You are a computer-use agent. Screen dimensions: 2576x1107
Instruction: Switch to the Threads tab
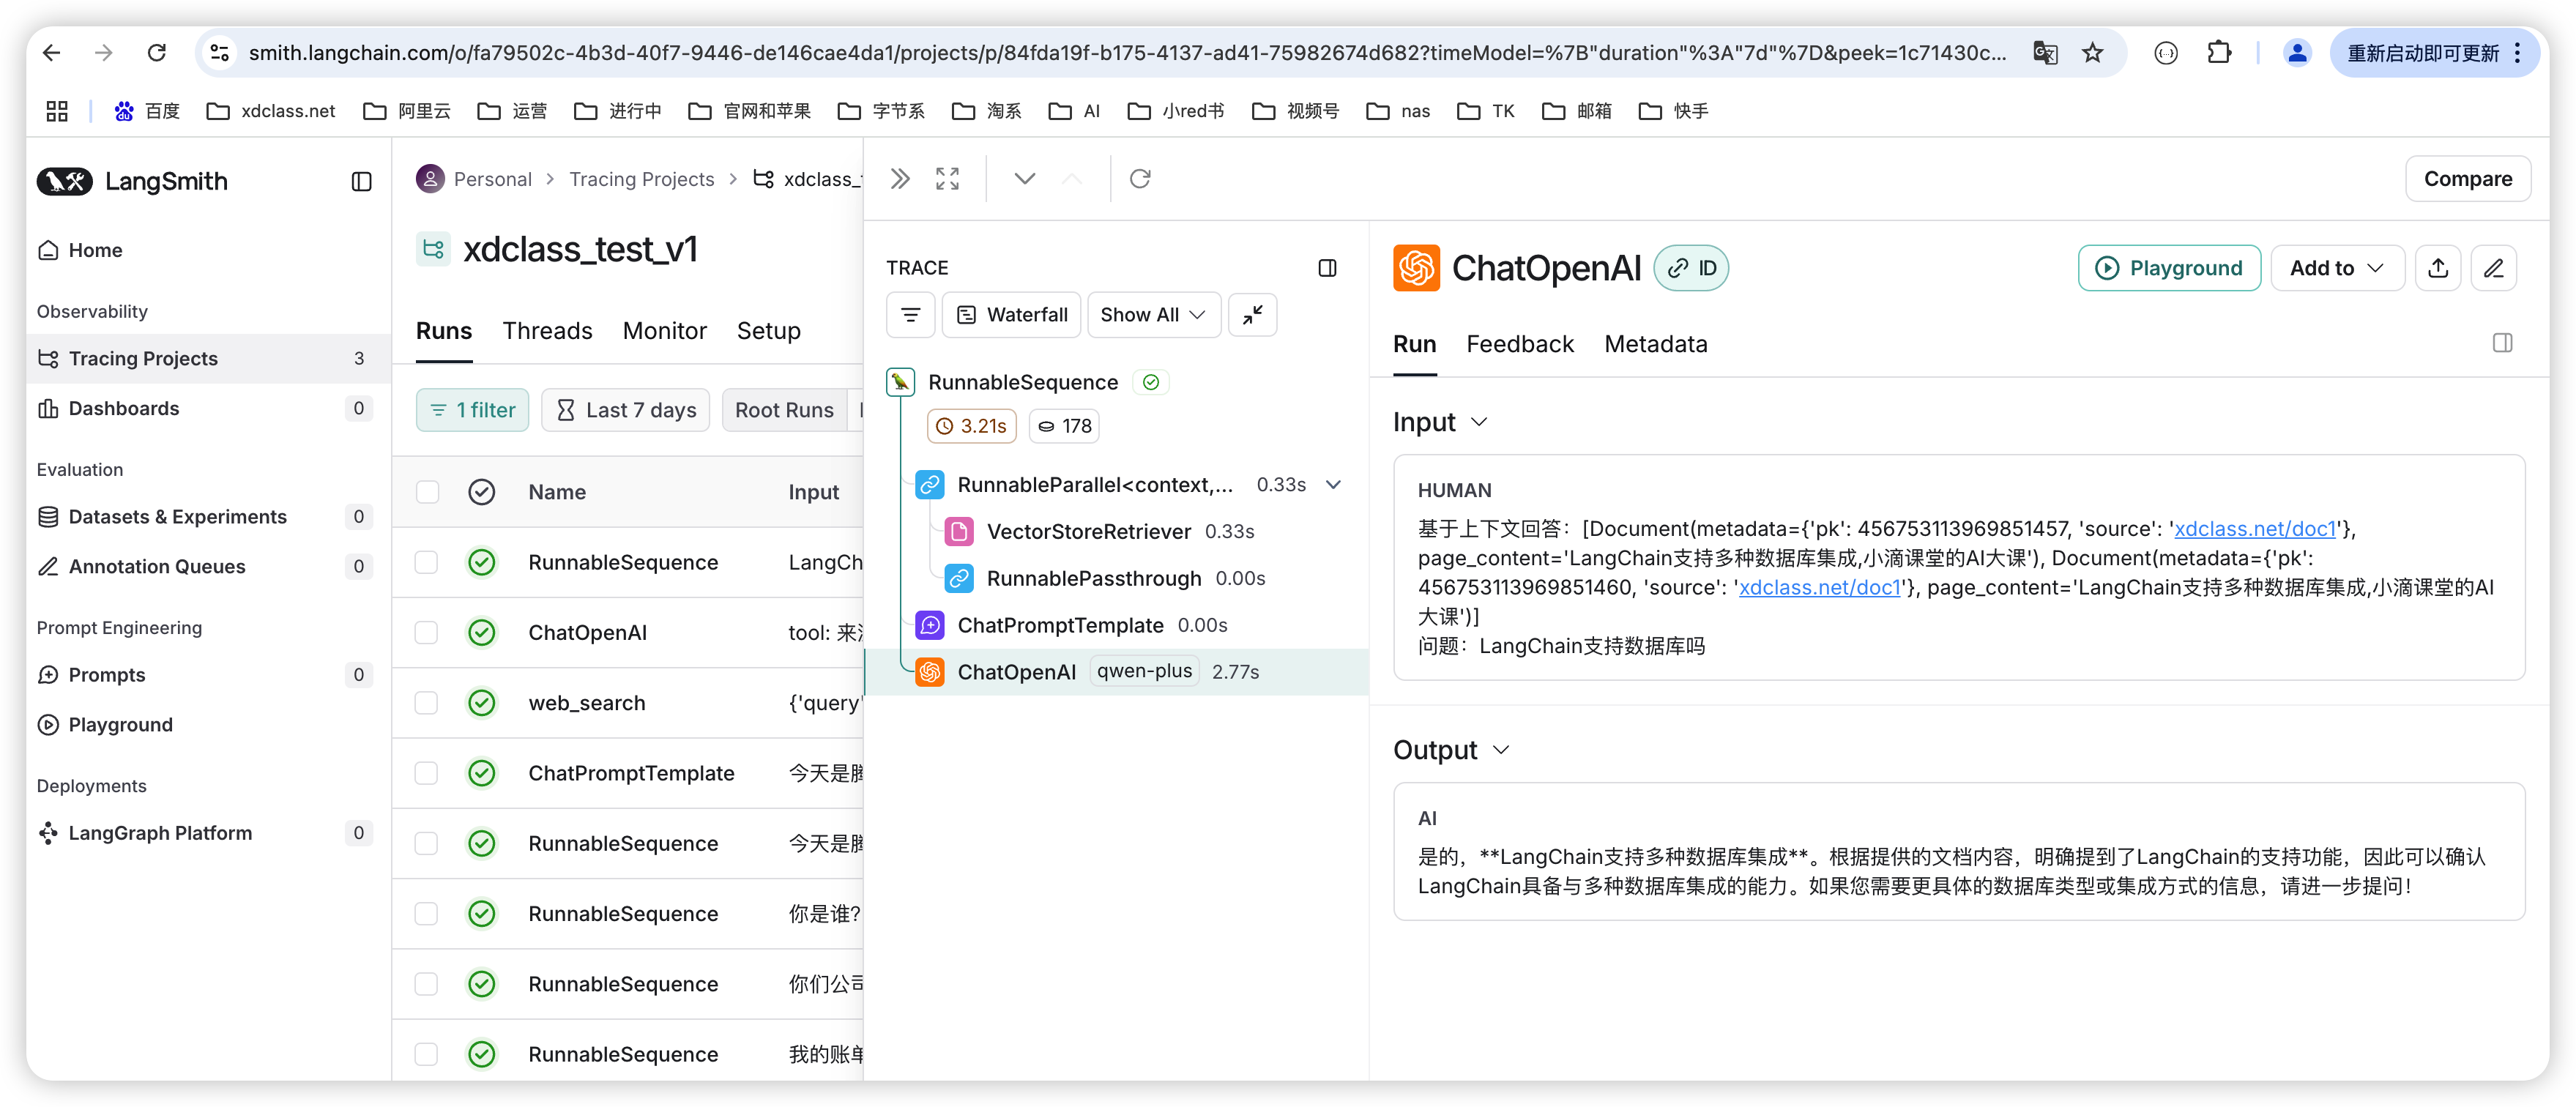click(547, 331)
